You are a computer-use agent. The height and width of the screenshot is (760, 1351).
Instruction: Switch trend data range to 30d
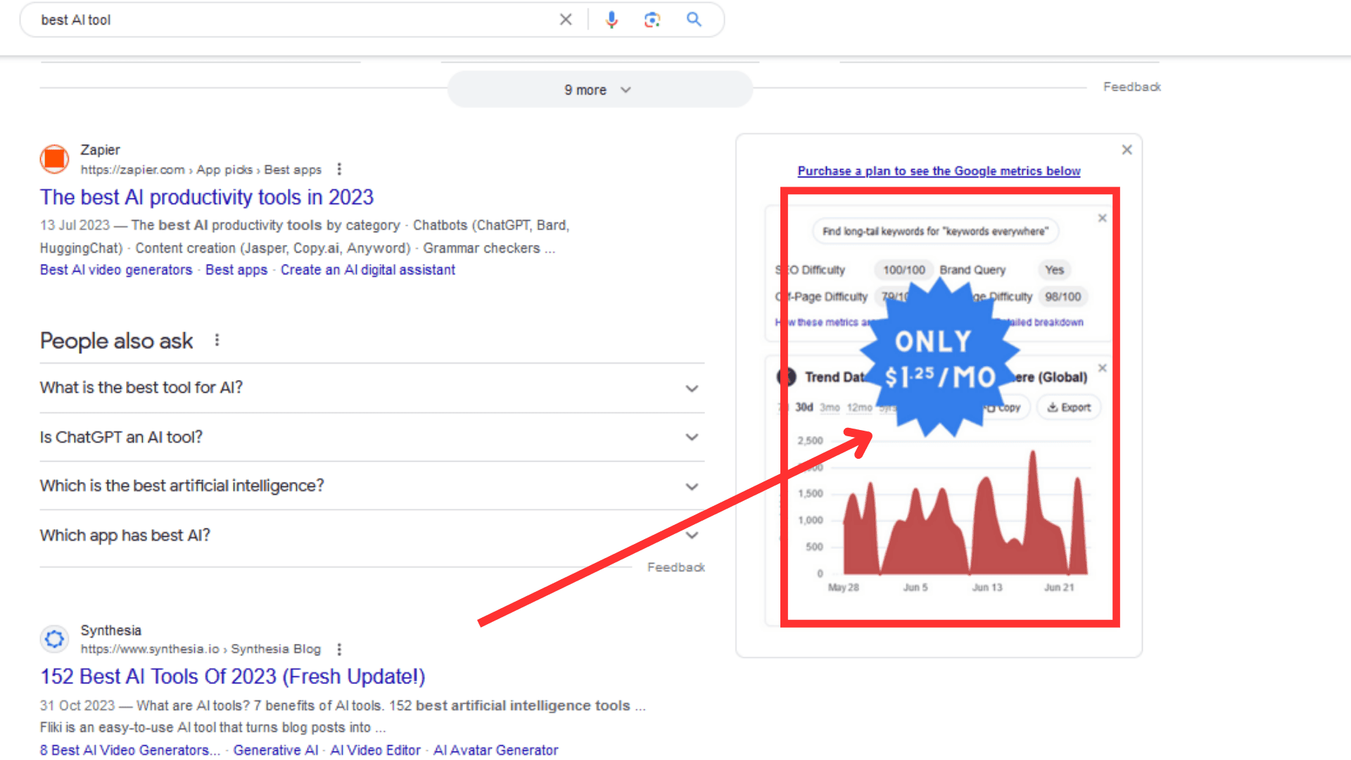click(804, 407)
